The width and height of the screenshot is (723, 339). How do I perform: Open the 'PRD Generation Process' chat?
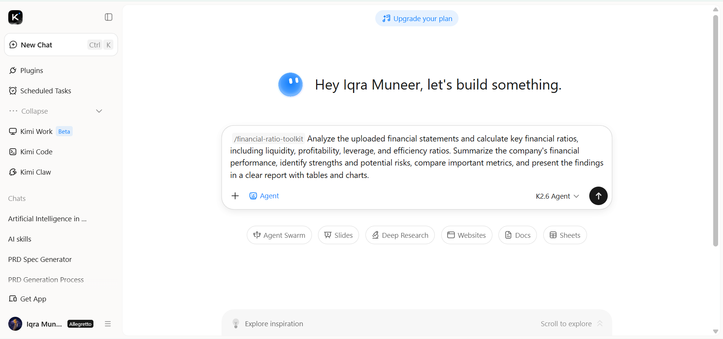(46, 280)
